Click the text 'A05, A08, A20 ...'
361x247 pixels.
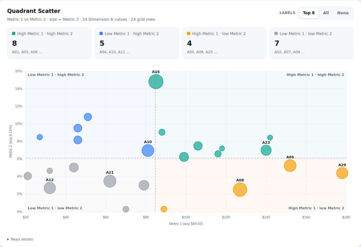202,52
